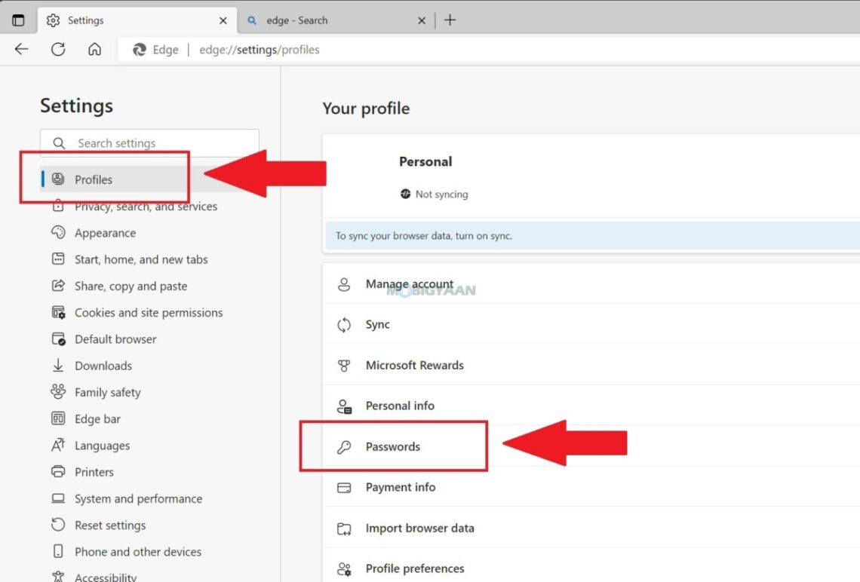This screenshot has height=582, width=860.
Task: Select Profiles in the settings sidebar
Action: click(x=94, y=179)
